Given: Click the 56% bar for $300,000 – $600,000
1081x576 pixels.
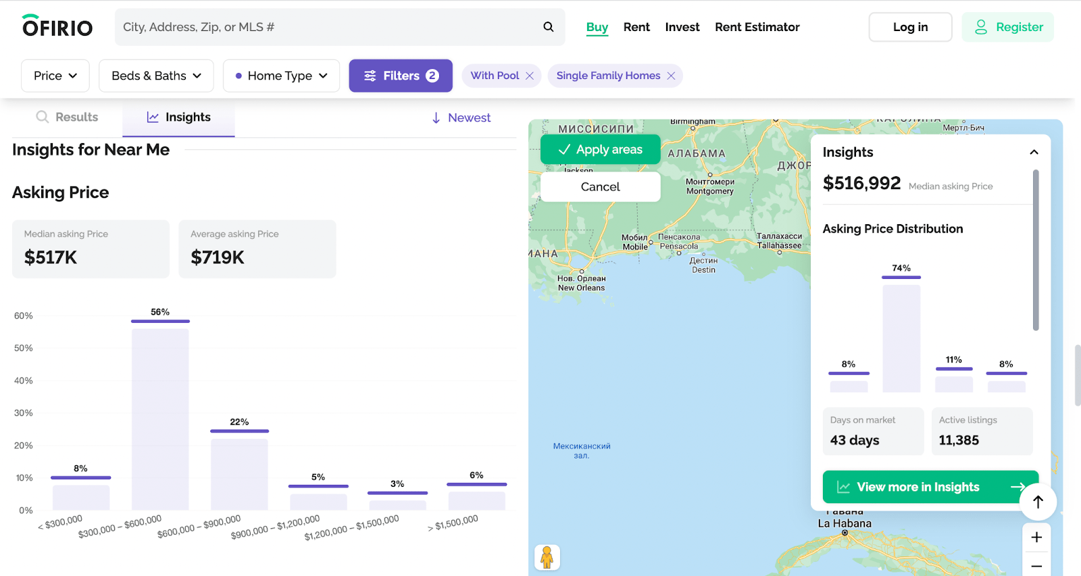Looking at the screenshot, I should tap(160, 419).
